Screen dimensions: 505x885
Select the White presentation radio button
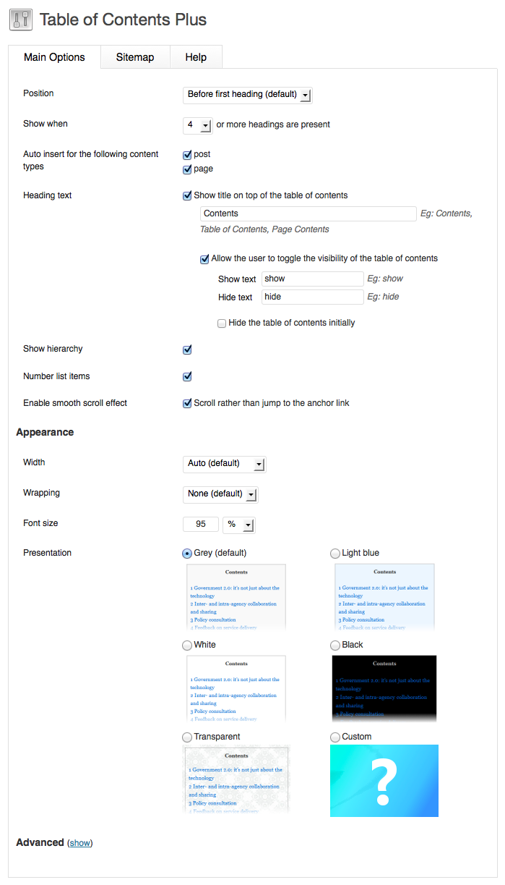click(187, 645)
